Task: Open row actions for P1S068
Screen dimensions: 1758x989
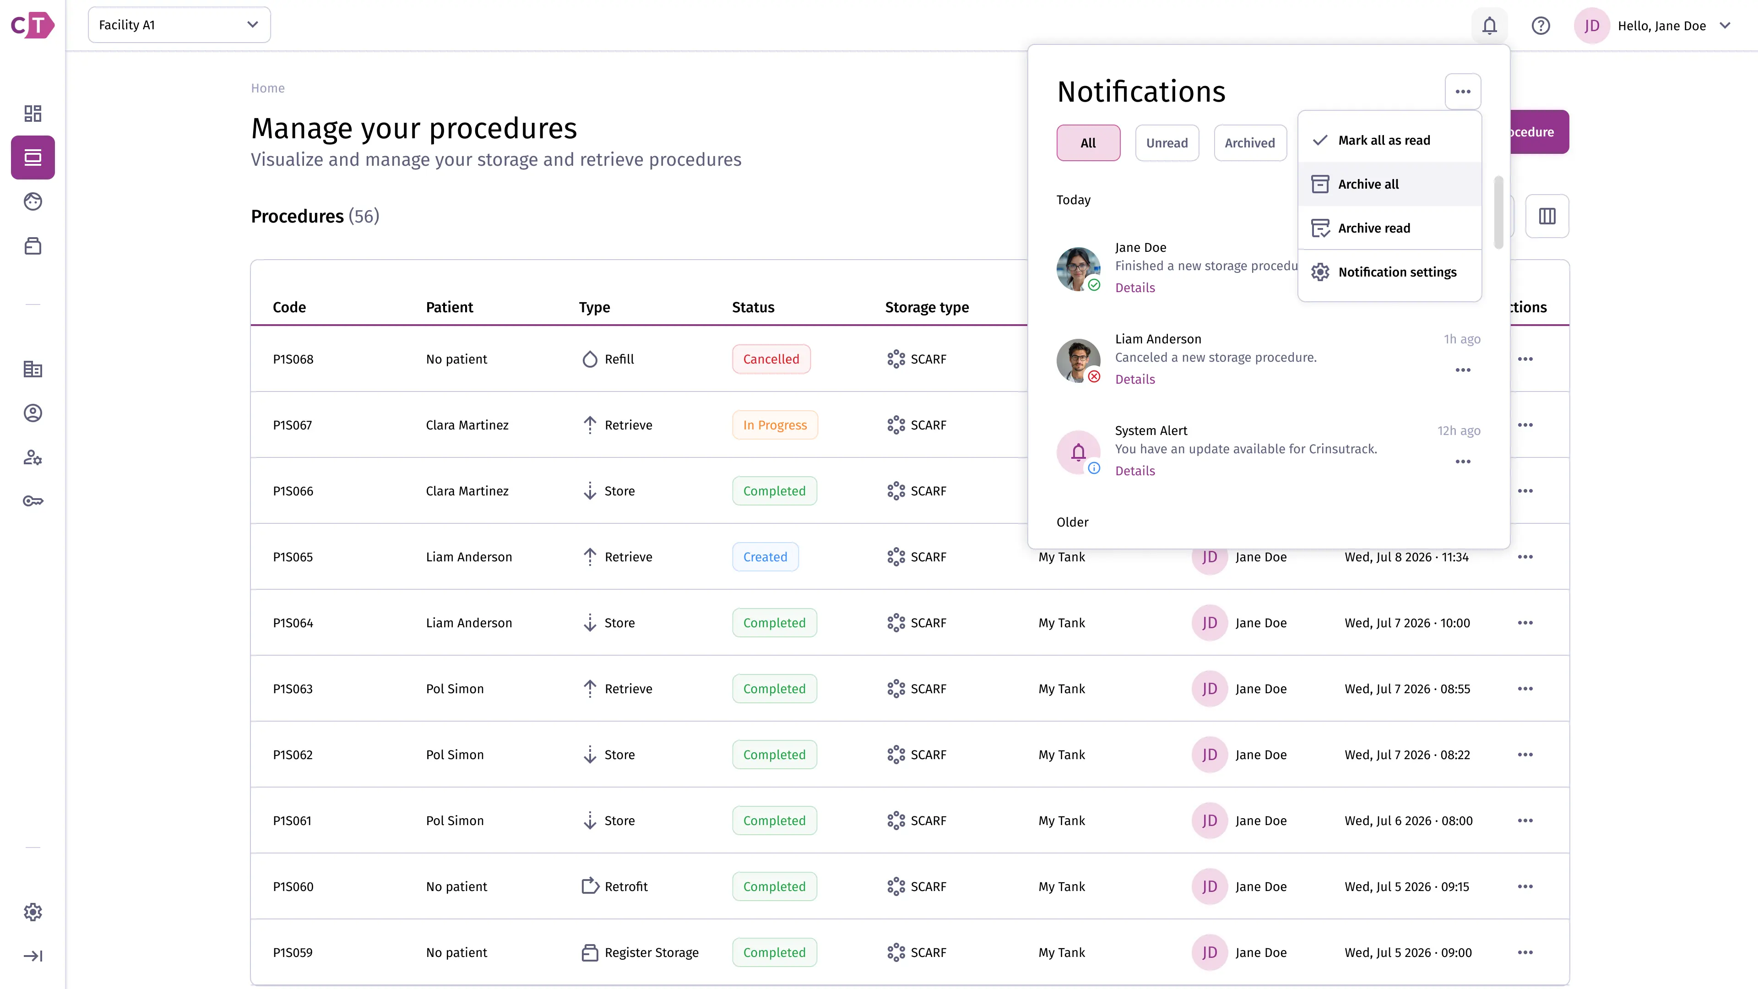Action: tap(1525, 359)
